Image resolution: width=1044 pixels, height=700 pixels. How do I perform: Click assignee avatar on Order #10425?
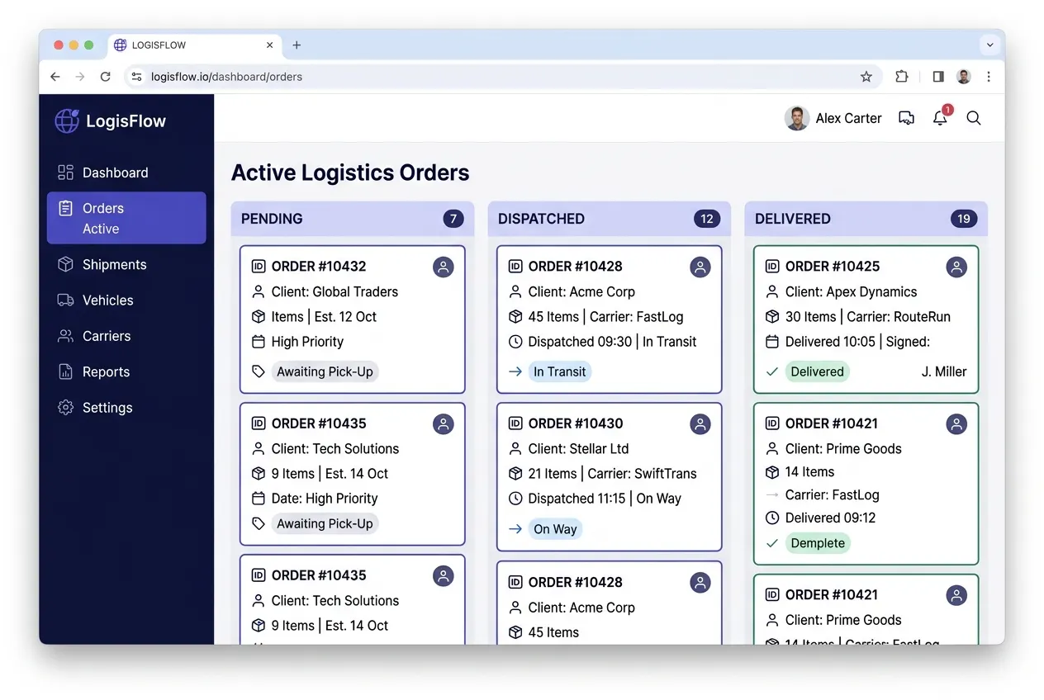(956, 267)
